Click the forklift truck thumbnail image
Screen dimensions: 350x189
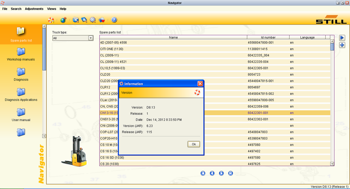pyautogui.click(x=74, y=152)
